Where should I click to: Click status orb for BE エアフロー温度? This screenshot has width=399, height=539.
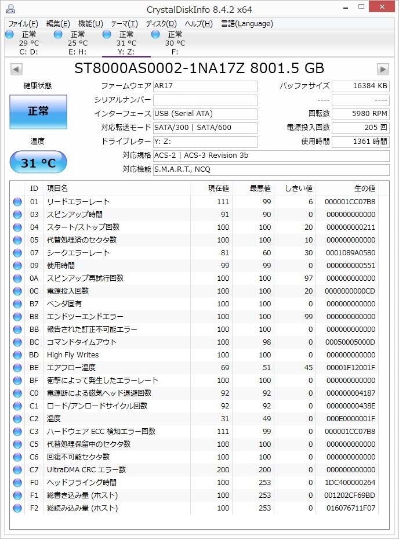[x=17, y=368]
